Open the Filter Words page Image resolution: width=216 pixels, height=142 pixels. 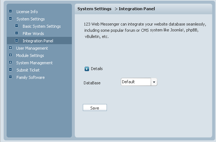[33, 34]
